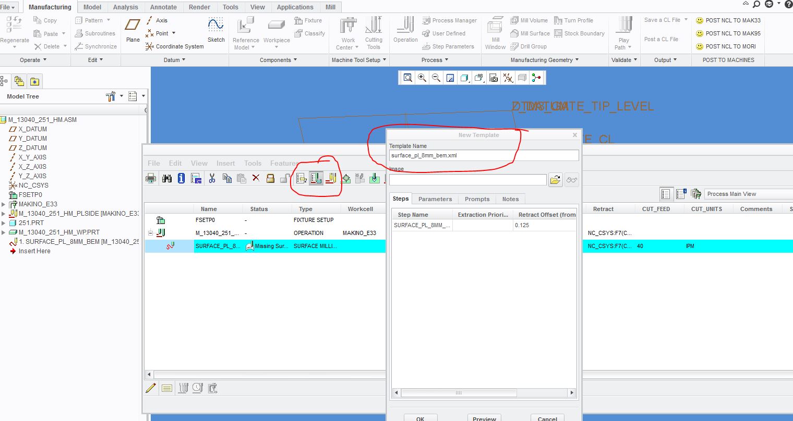
Task: Click the datum display filters icon
Action: [508, 78]
